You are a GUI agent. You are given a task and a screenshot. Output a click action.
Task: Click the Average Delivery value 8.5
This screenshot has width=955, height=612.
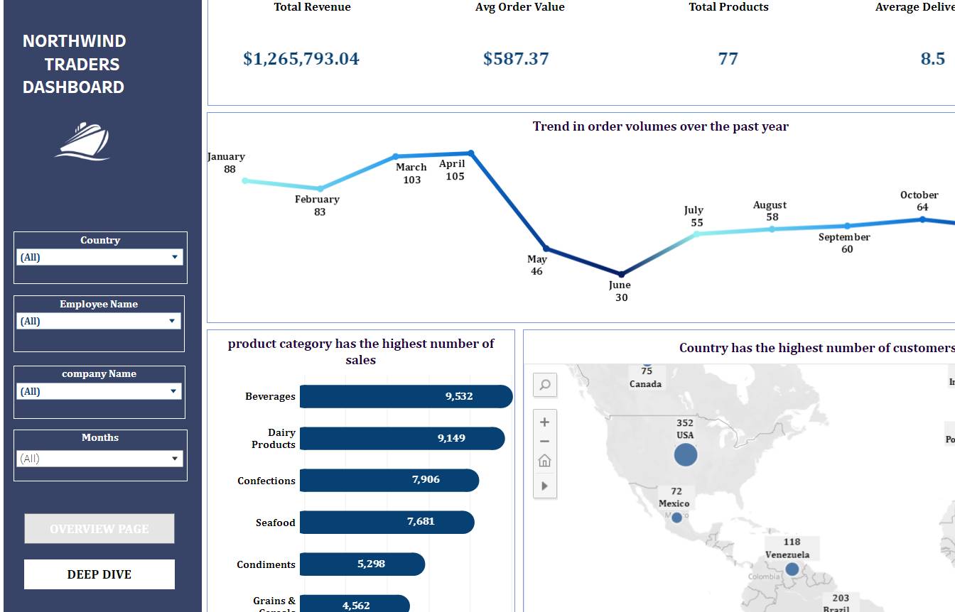[x=933, y=59]
